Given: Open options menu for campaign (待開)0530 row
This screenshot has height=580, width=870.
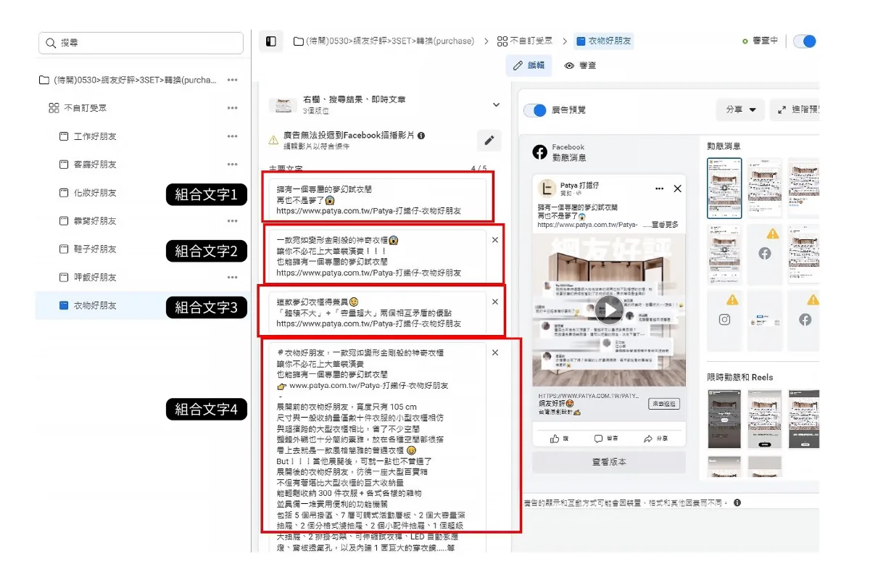Looking at the screenshot, I should (232, 80).
